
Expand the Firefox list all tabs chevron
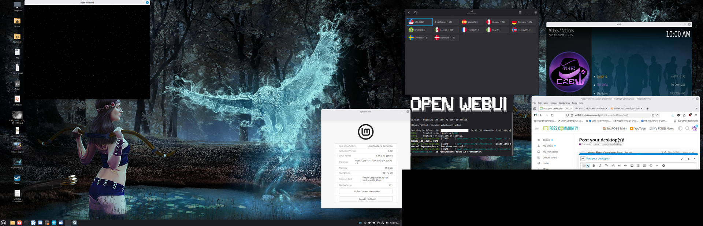696,108
